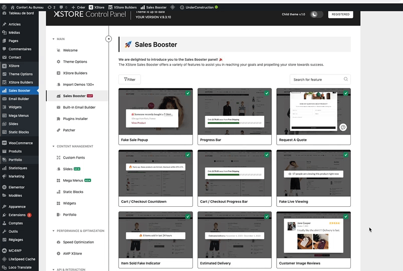Disable the Request A Quote checkbox
The image size is (403, 271).
pyautogui.click(x=346, y=93)
